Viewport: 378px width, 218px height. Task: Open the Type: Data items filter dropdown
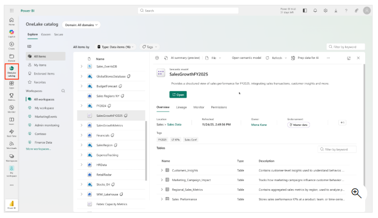(x=115, y=47)
